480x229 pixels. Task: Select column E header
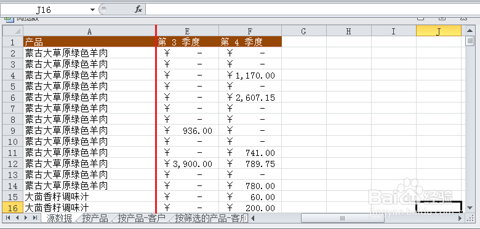tap(187, 31)
